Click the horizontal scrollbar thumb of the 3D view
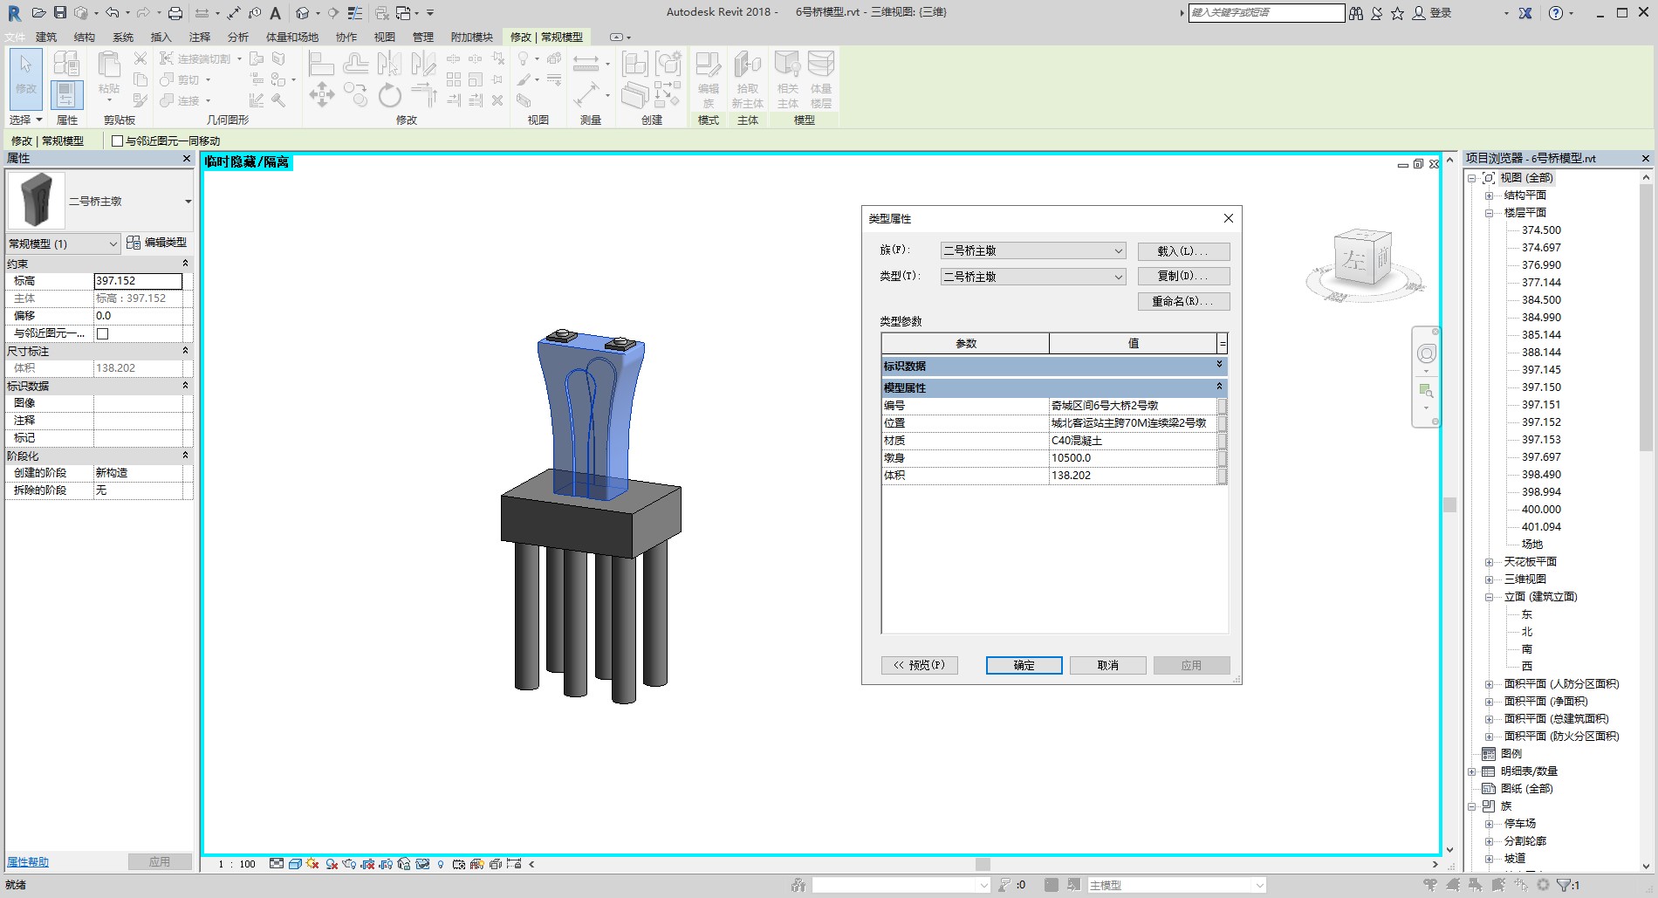The image size is (1658, 898). (983, 864)
